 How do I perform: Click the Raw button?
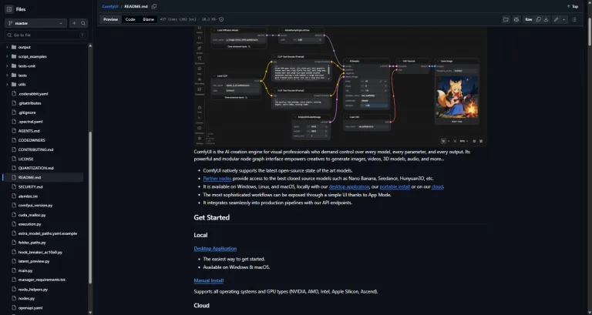(529, 19)
